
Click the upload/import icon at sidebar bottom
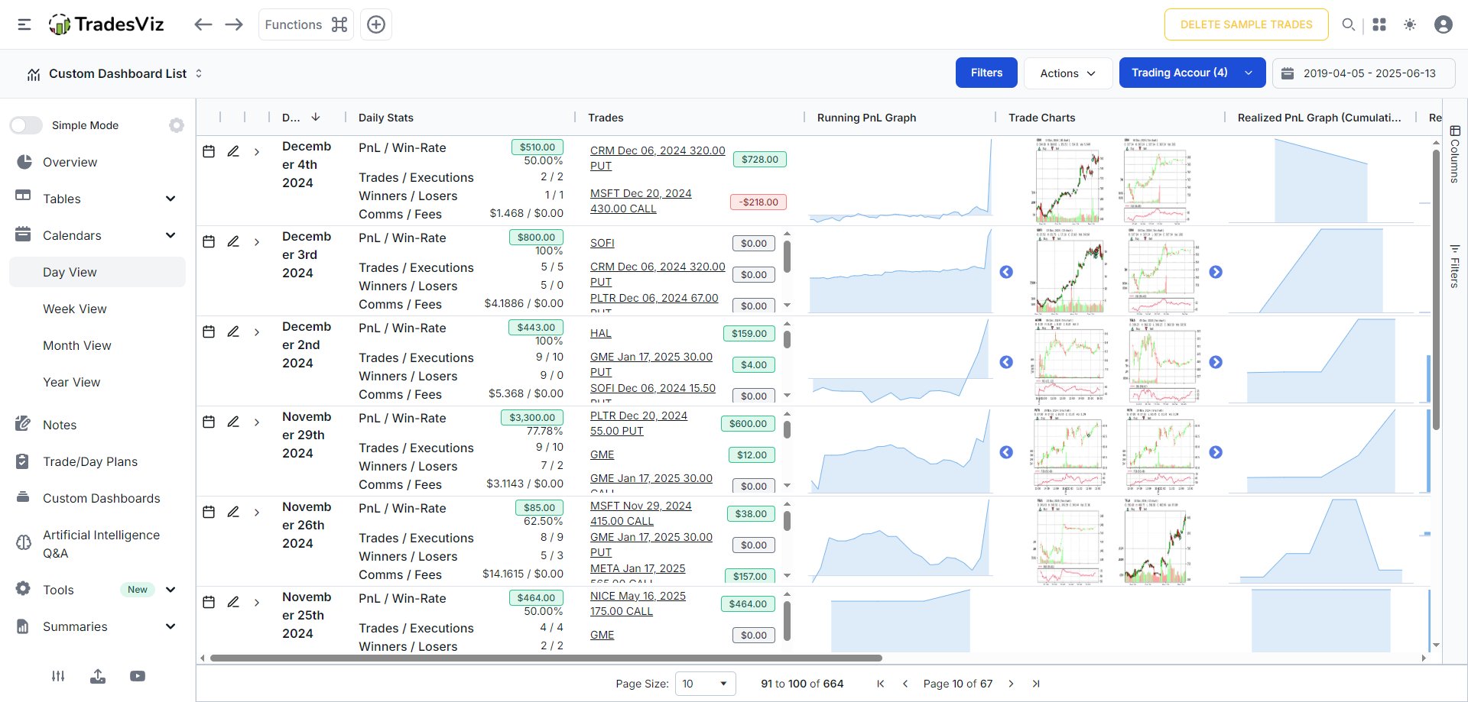[x=98, y=676]
